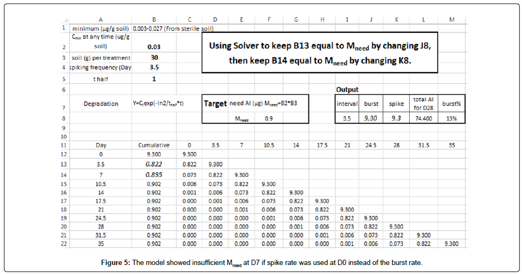Click the soil per treatment value 30
The height and width of the screenshot is (274, 522).
[154, 57]
